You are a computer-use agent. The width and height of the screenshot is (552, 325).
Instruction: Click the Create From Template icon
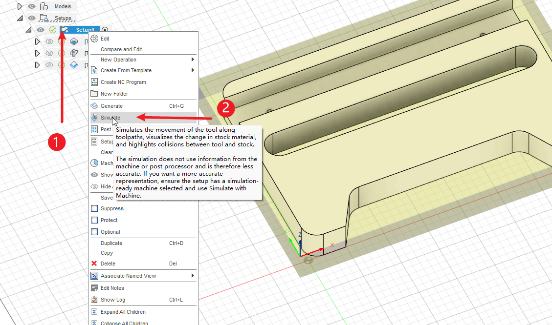(94, 70)
